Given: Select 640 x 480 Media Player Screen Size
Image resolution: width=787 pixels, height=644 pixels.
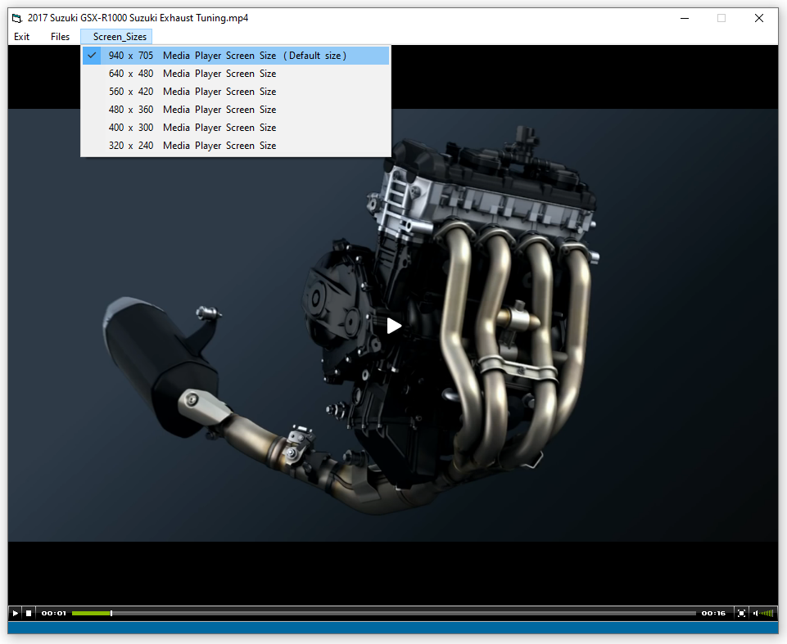Looking at the screenshot, I should click(236, 74).
